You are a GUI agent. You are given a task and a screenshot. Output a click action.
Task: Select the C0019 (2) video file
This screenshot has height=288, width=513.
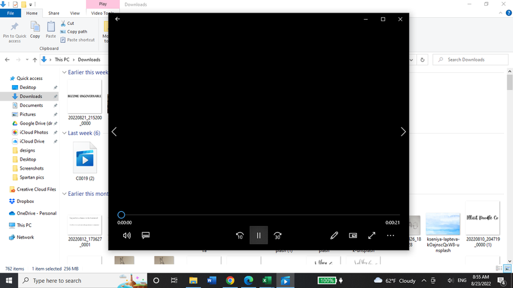point(85,161)
